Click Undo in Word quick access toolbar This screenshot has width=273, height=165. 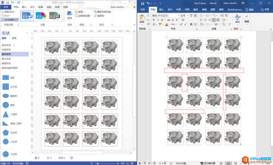tap(148, 3)
